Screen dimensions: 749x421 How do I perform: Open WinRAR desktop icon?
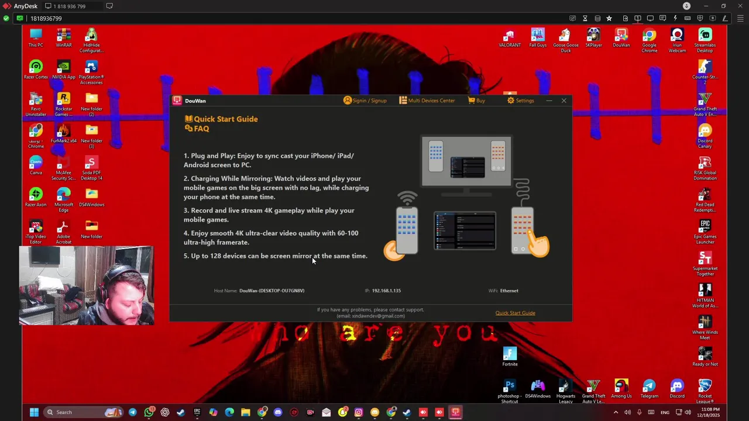[64, 38]
